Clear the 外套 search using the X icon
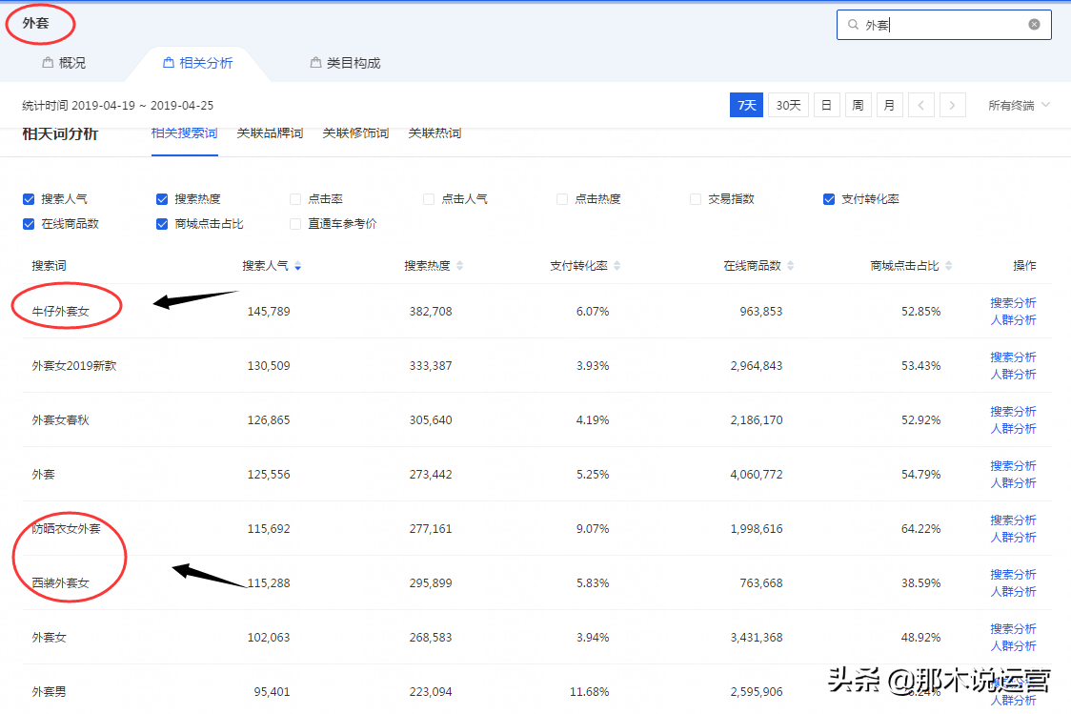 [1035, 24]
